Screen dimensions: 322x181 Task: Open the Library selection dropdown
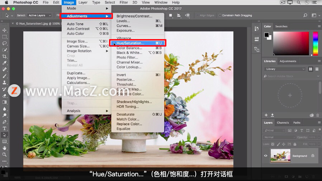[x=285, y=69]
